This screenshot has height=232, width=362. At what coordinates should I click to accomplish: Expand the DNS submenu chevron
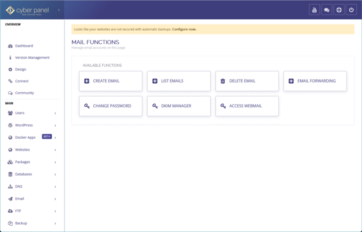click(55, 187)
